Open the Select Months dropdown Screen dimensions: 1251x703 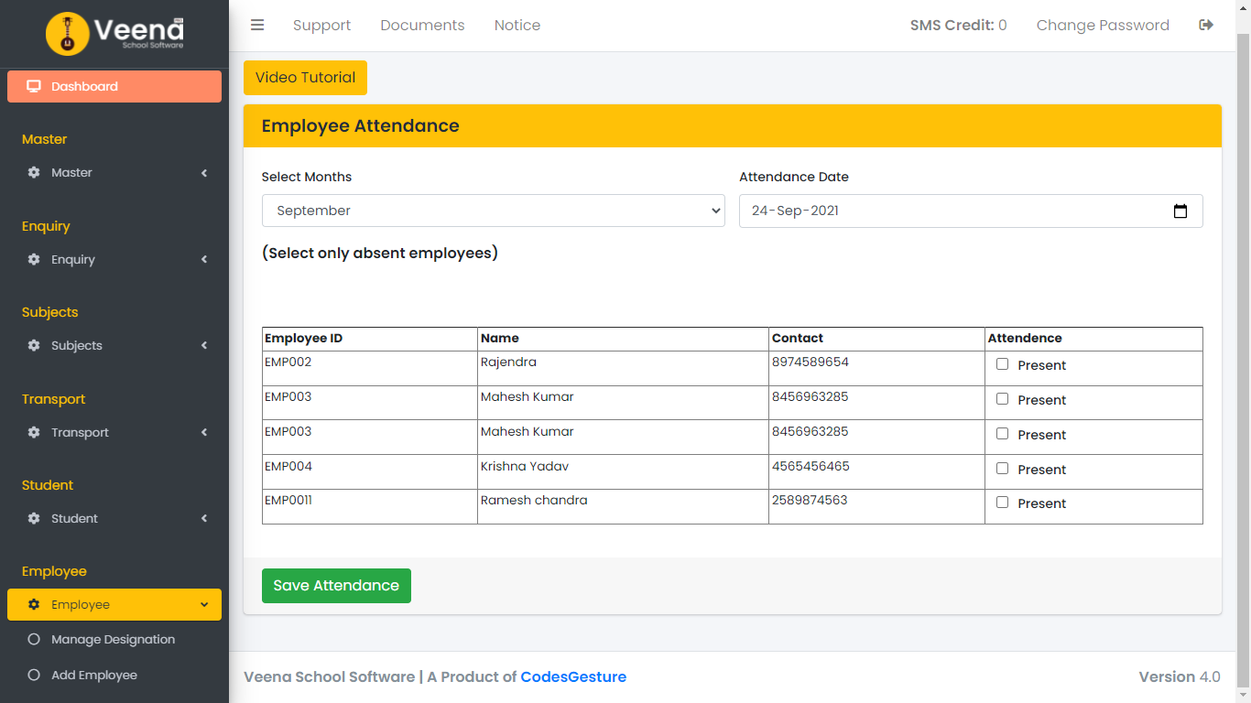click(x=494, y=211)
